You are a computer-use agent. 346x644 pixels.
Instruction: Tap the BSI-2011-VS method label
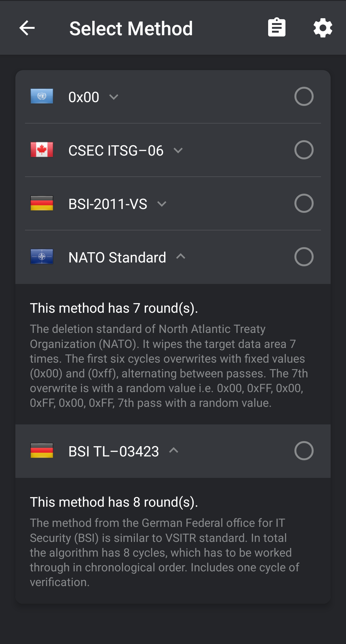tap(108, 204)
